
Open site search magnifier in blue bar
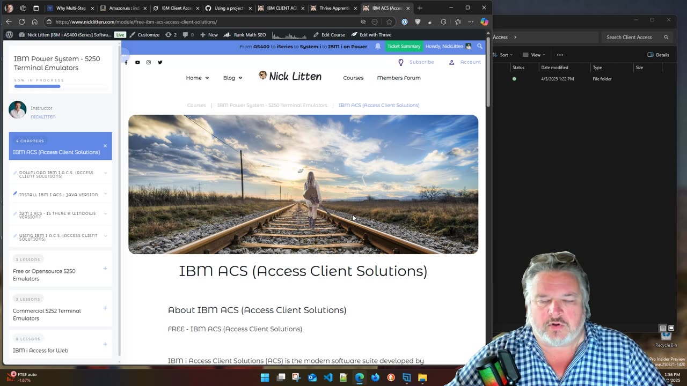click(479, 46)
